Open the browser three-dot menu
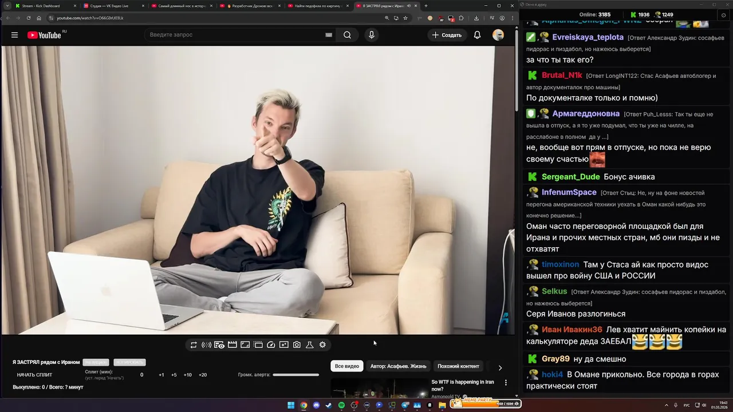 [512, 18]
